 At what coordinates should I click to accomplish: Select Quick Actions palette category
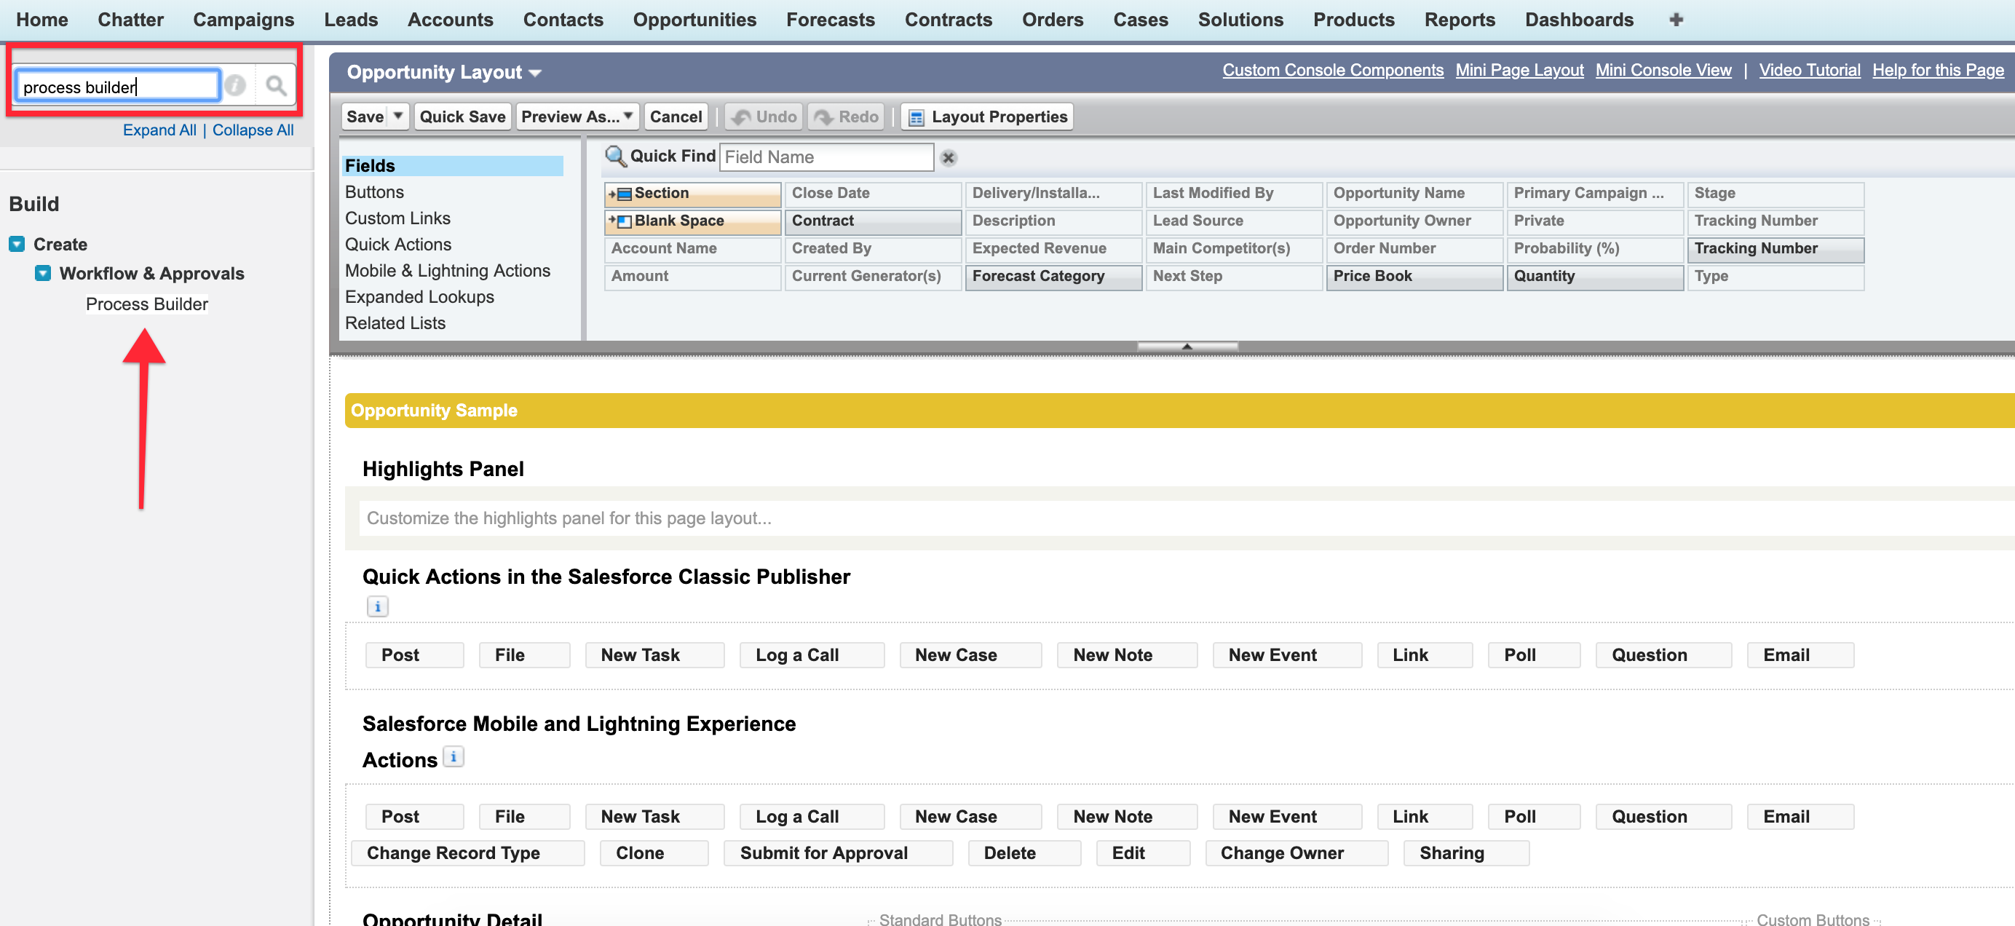(397, 245)
